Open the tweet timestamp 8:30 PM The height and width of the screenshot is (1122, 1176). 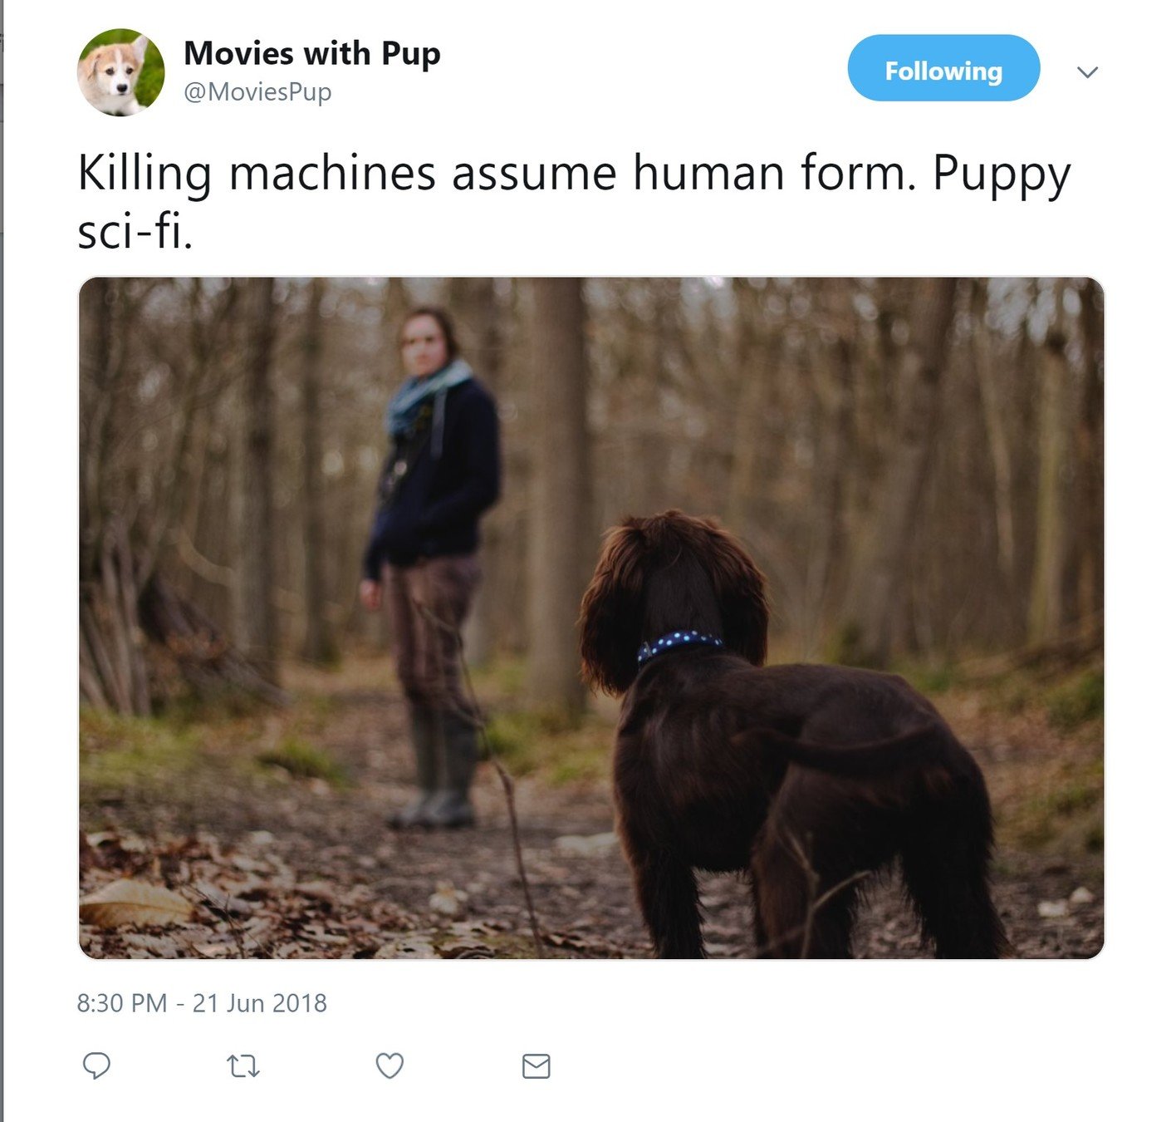pyautogui.click(x=122, y=1003)
